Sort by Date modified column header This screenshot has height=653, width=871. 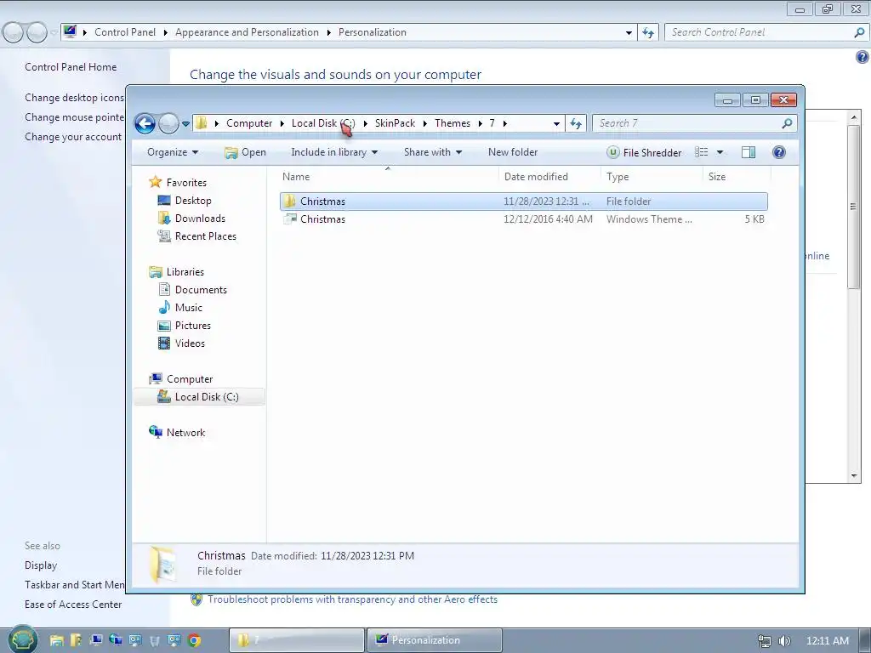(549, 177)
